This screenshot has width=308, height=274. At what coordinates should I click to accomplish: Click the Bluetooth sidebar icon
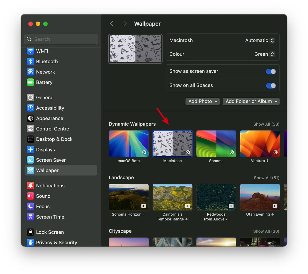click(31, 62)
